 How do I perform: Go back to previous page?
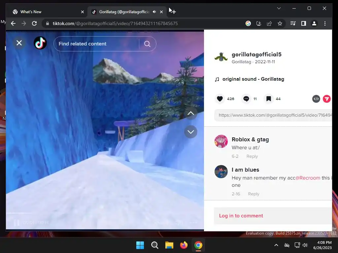13,23
